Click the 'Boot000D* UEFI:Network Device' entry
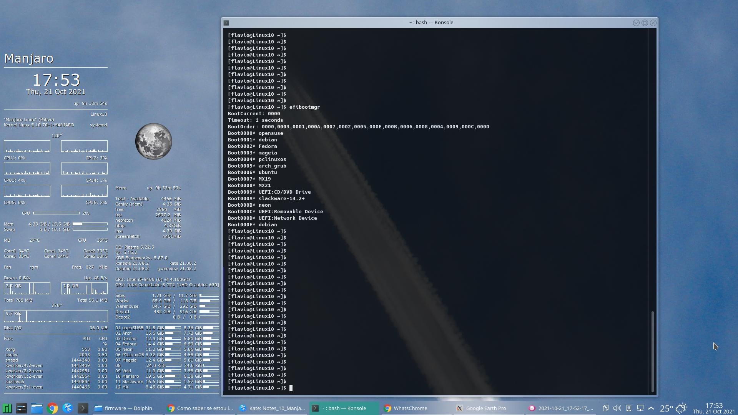 click(272, 218)
